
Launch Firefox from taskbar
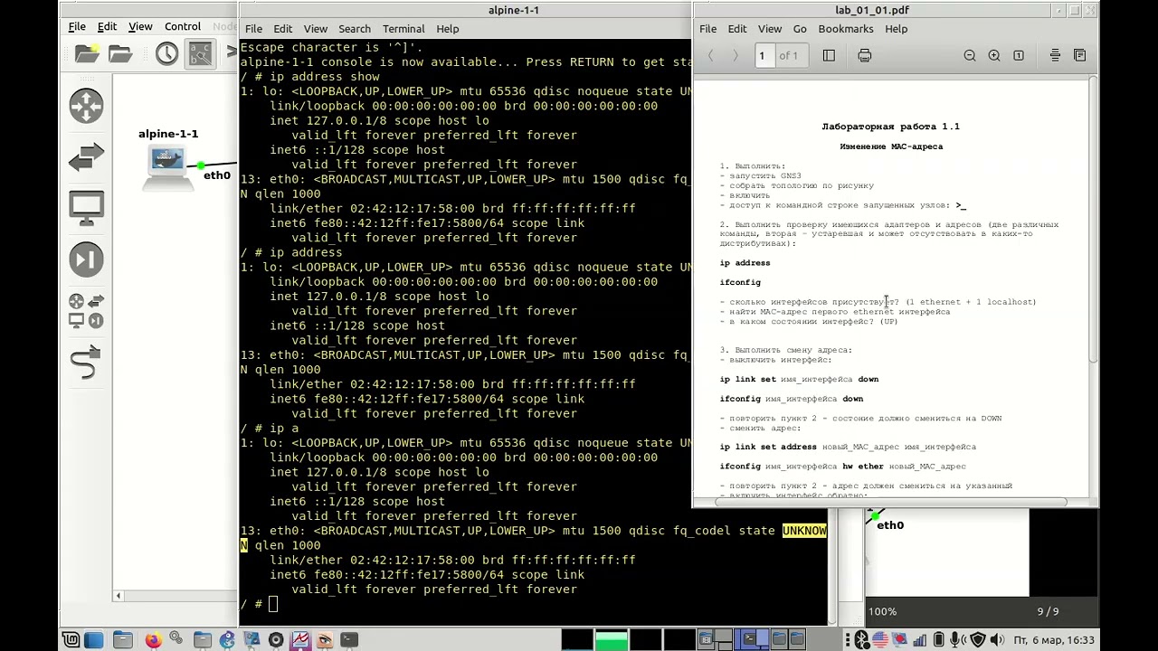[153, 640]
